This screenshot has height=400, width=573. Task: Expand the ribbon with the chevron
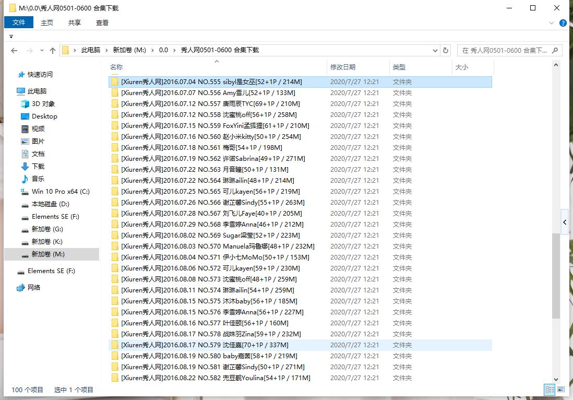coord(552,23)
